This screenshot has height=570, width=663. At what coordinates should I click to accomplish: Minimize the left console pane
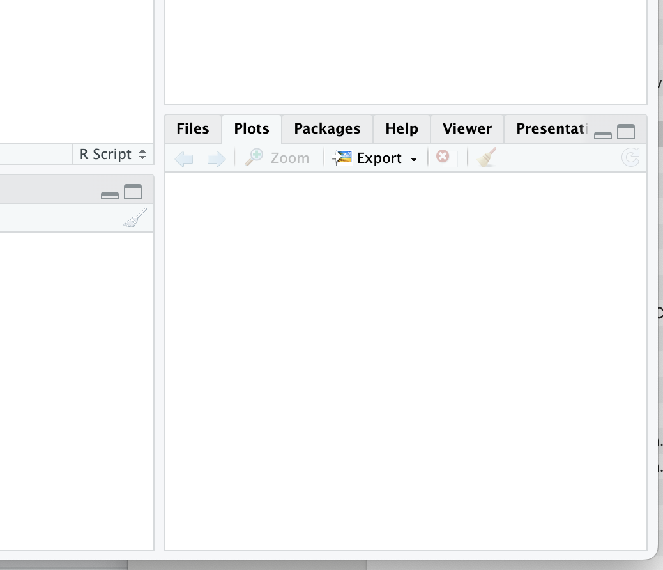click(110, 194)
